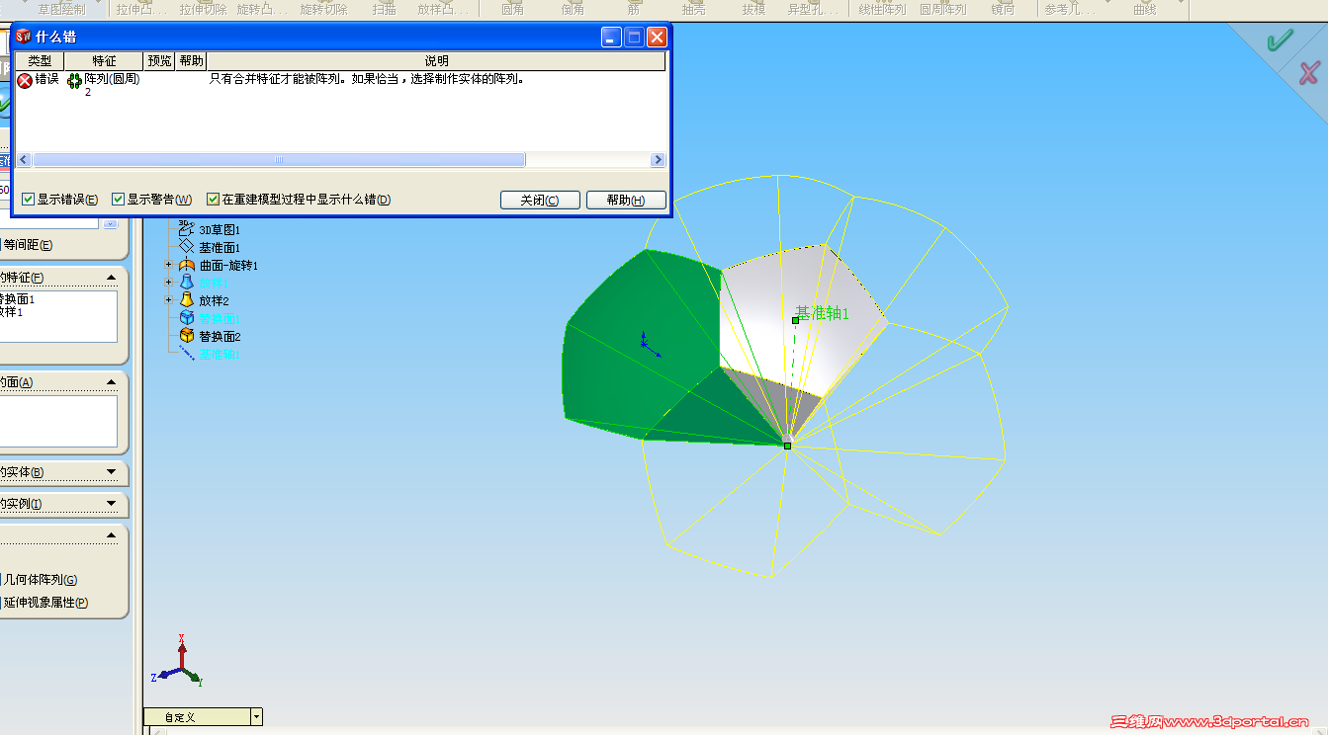1328x735 pixels.
Task: Click the 旋转切除 toolbar button
Action: [x=325, y=9]
